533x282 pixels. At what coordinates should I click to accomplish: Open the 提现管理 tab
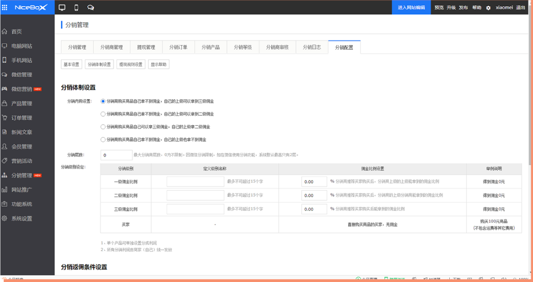(x=146, y=47)
